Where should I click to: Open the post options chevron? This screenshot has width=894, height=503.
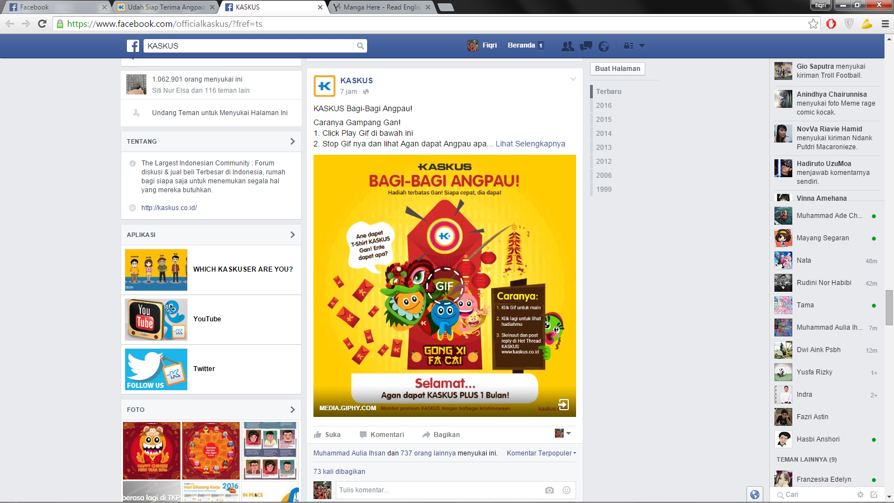pos(573,79)
